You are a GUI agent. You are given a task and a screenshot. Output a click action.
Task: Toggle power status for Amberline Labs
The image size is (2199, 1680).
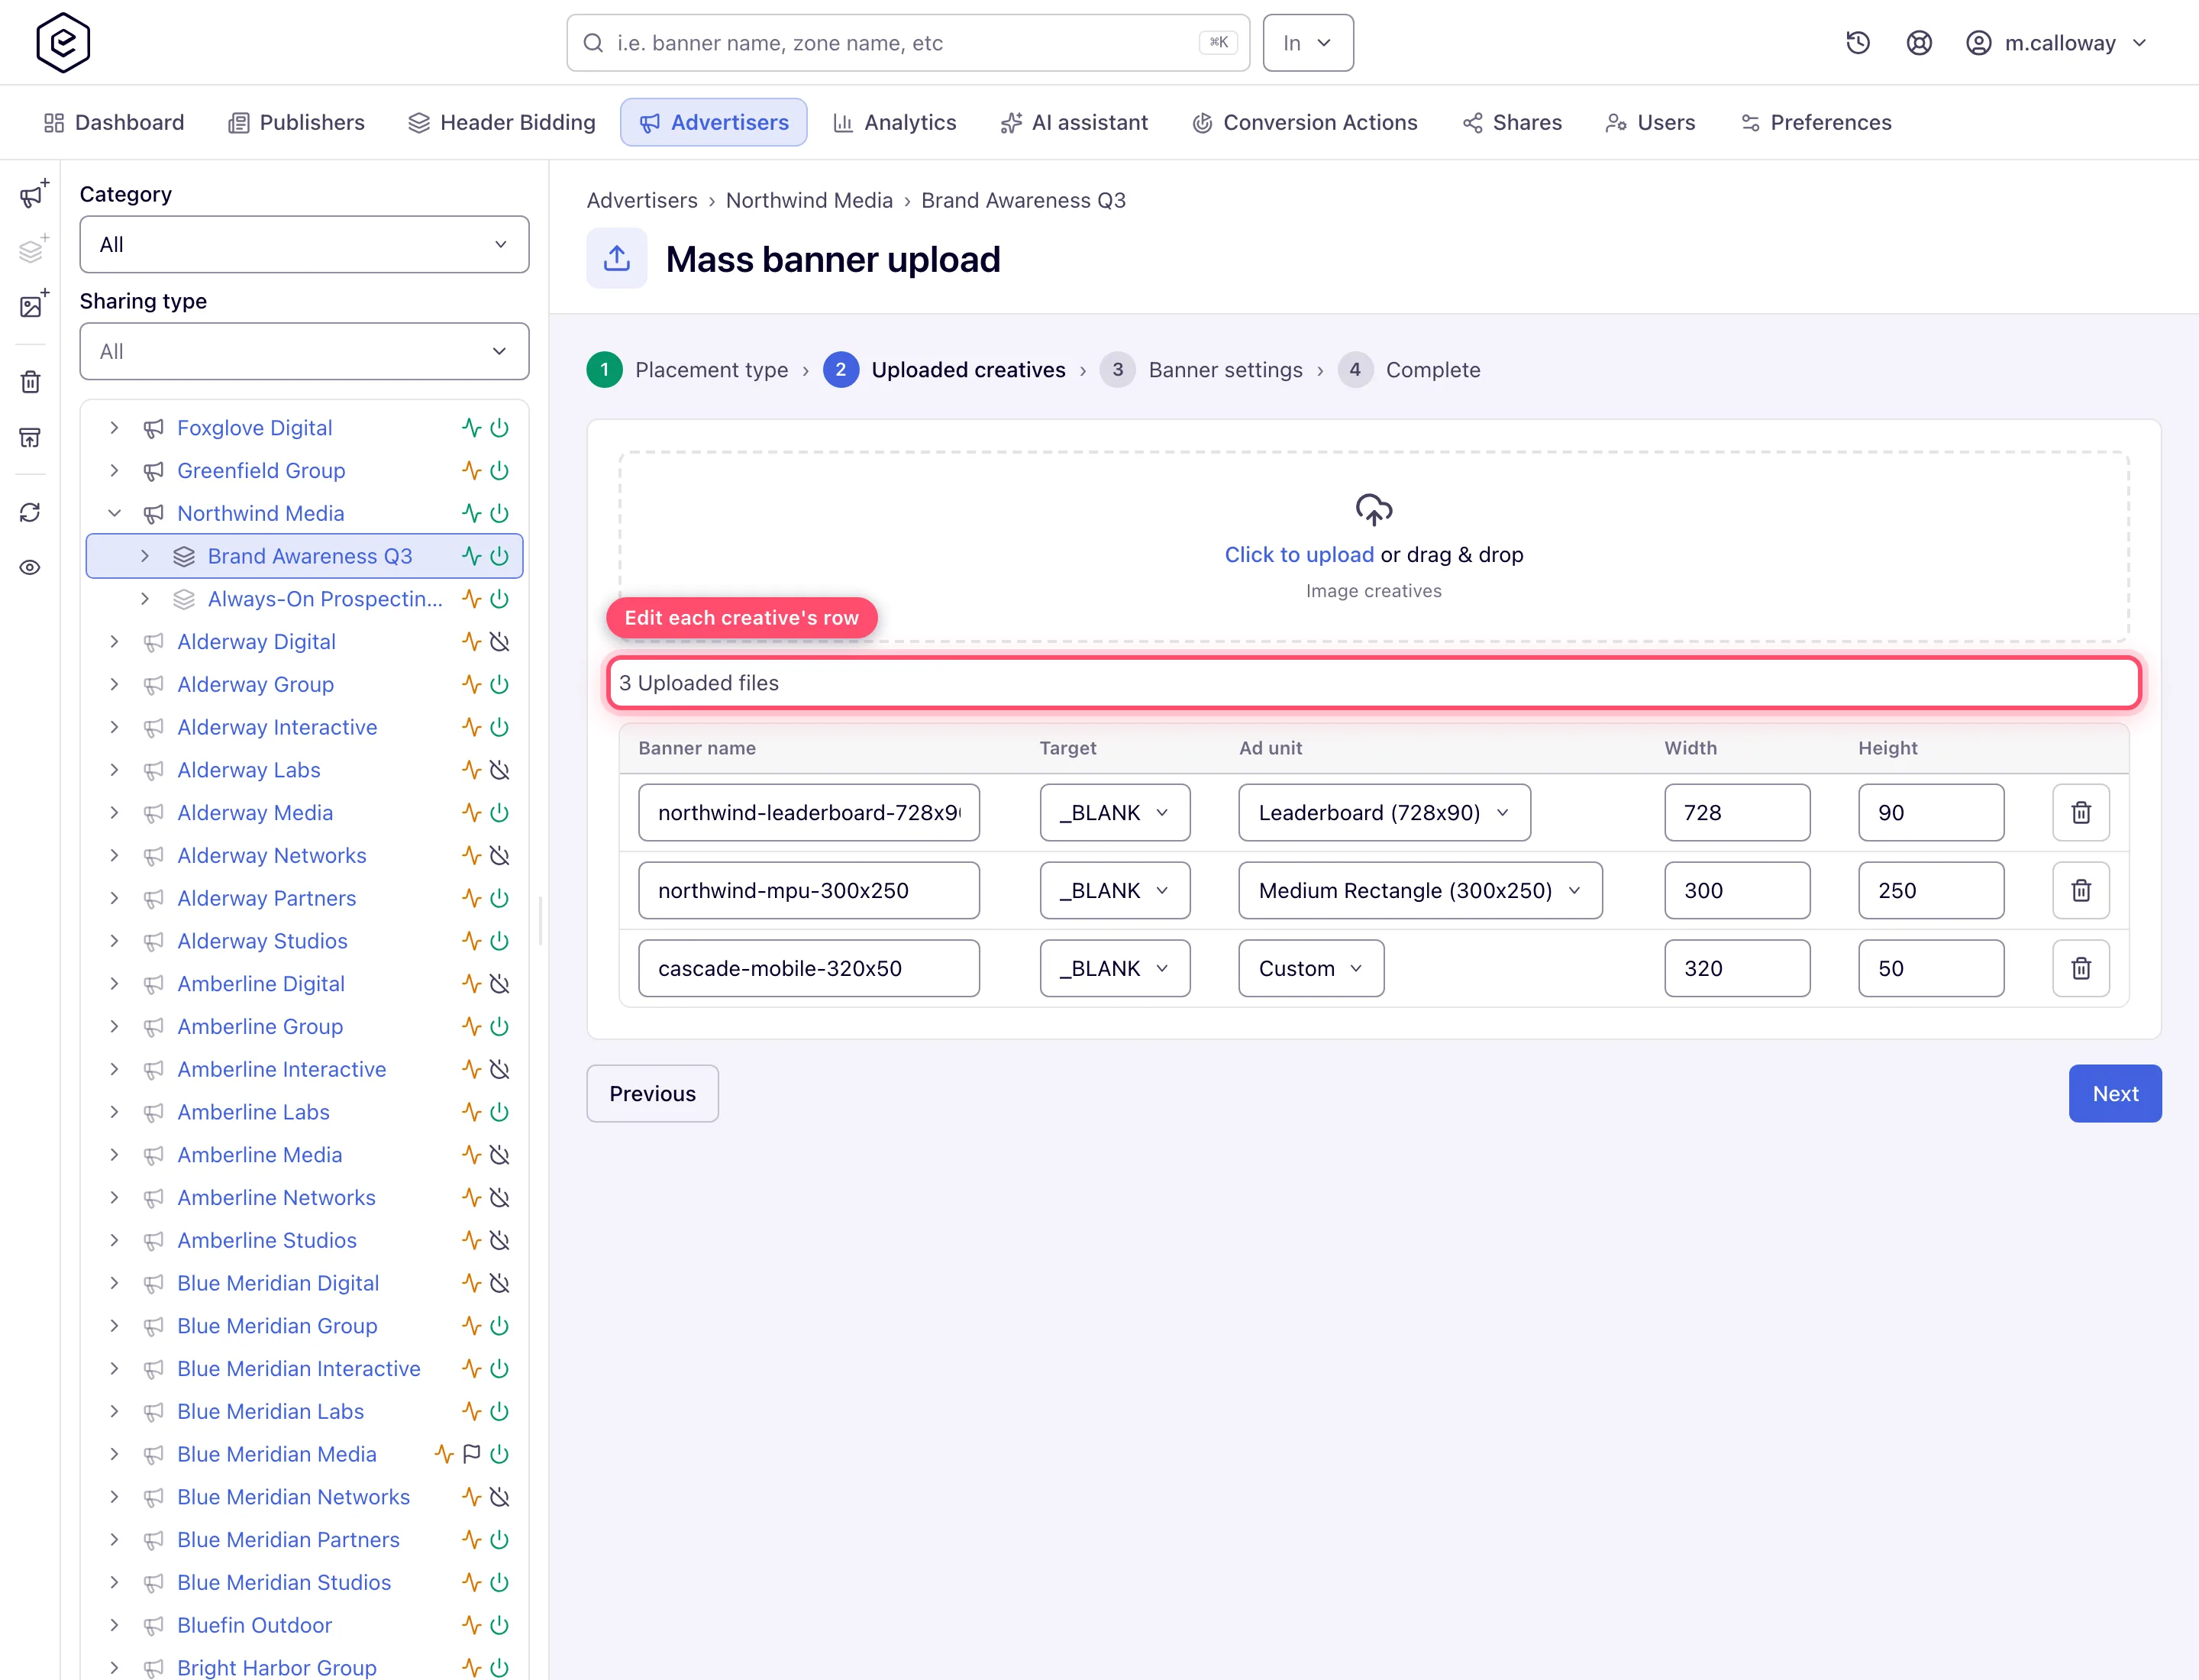tap(499, 1112)
